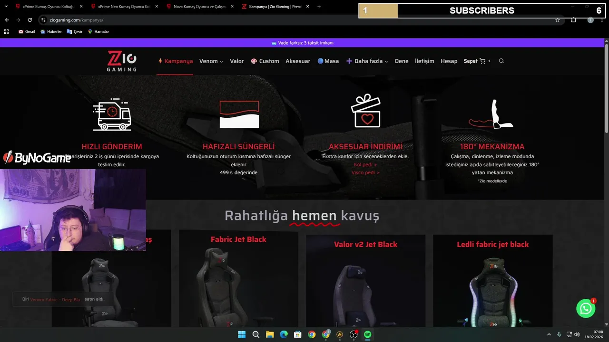Open the Valor v2 Jet Black product title

[x=365, y=244]
